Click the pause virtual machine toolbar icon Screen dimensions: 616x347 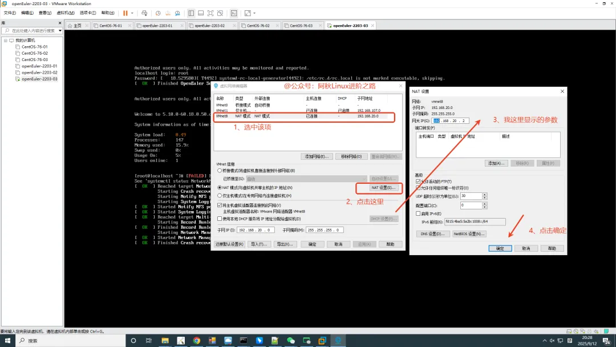(x=125, y=13)
